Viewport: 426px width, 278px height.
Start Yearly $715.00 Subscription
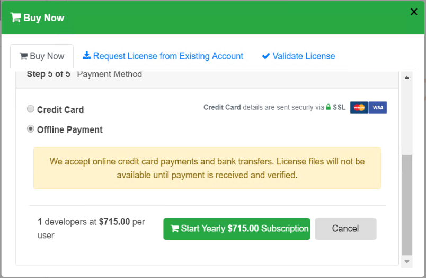tap(236, 229)
